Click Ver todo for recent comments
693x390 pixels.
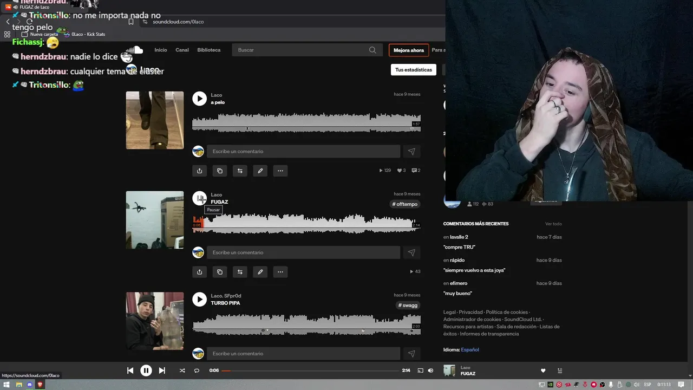click(553, 224)
